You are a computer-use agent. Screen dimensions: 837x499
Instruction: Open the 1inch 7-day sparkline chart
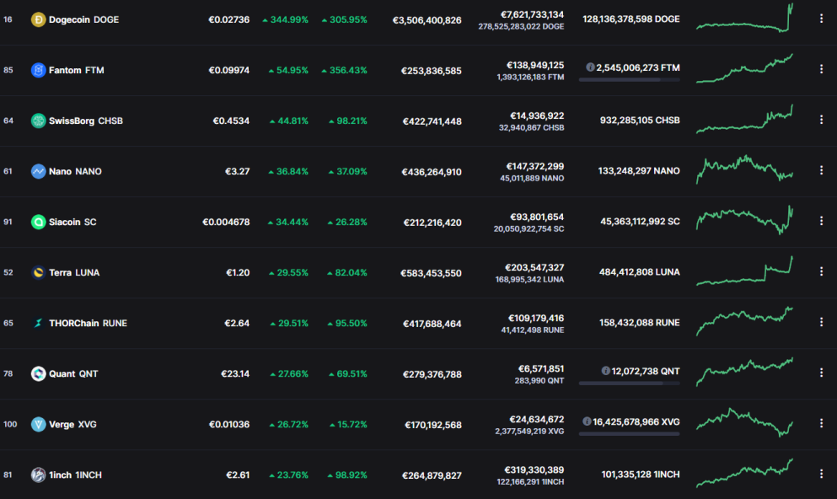pyautogui.click(x=744, y=474)
